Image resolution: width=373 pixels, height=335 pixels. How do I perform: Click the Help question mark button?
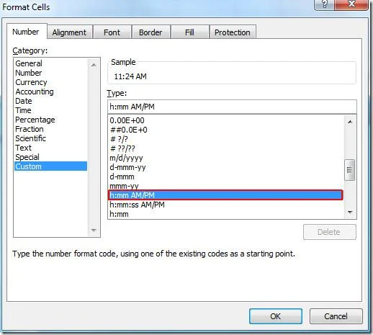pyautogui.click(x=324, y=4)
